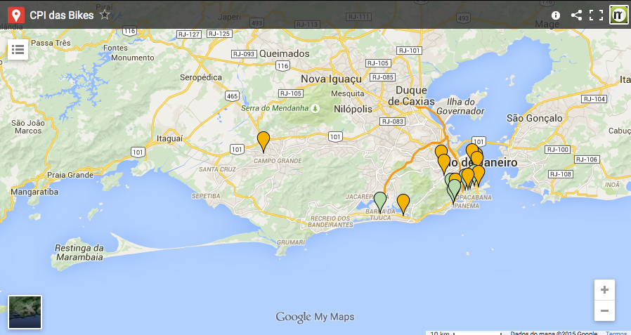Click the Itaguaí label

point(170,139)
